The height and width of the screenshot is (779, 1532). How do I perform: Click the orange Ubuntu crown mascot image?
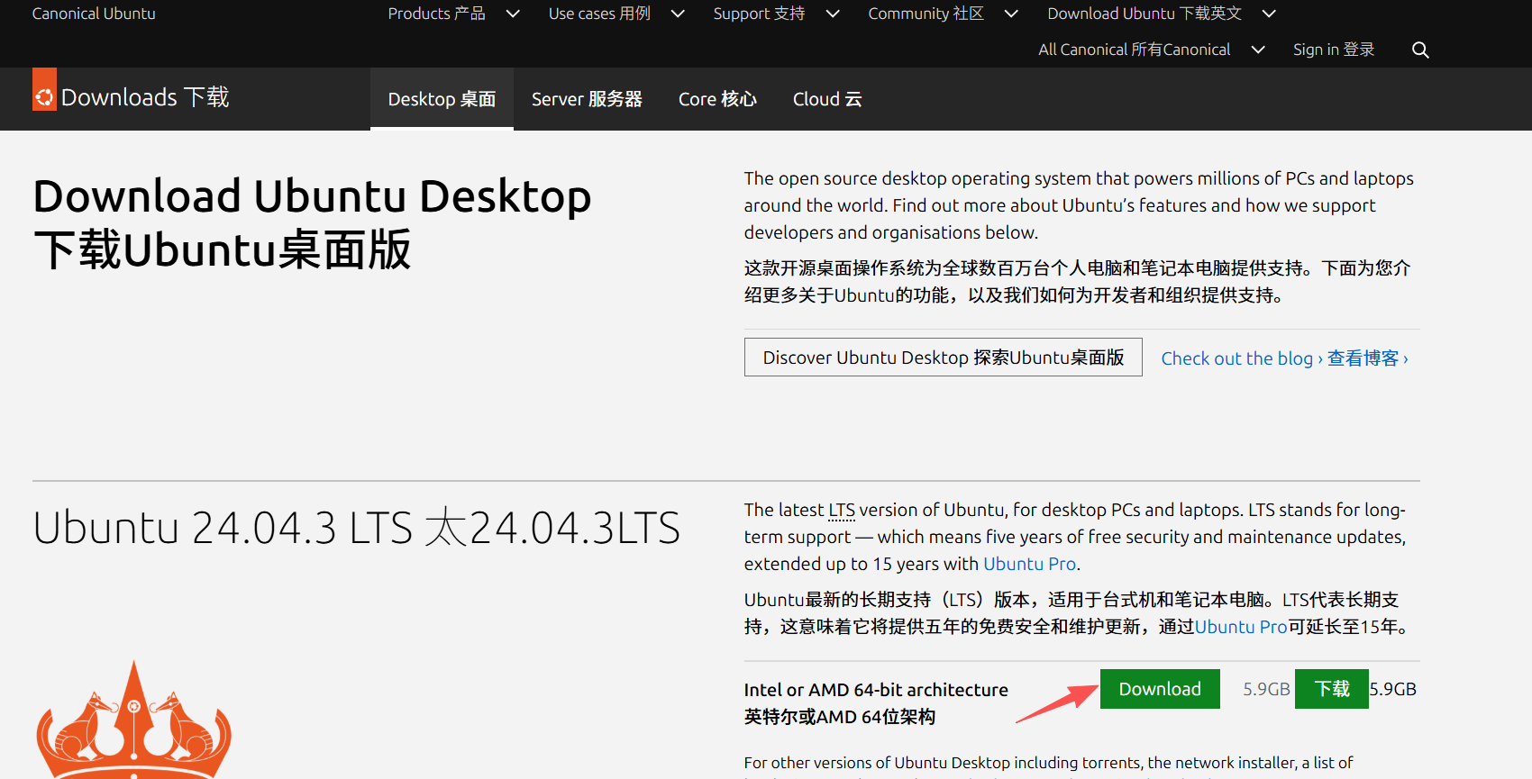tap(134, 719)
